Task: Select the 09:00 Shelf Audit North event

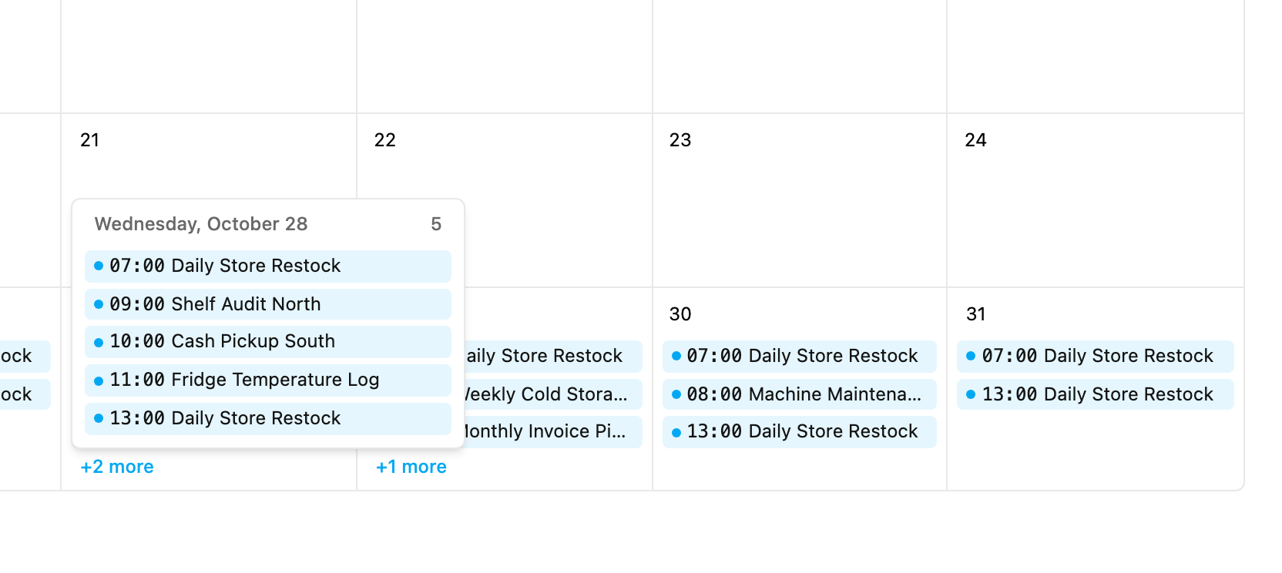Action: pyautogui.click(x=267, y=304)
